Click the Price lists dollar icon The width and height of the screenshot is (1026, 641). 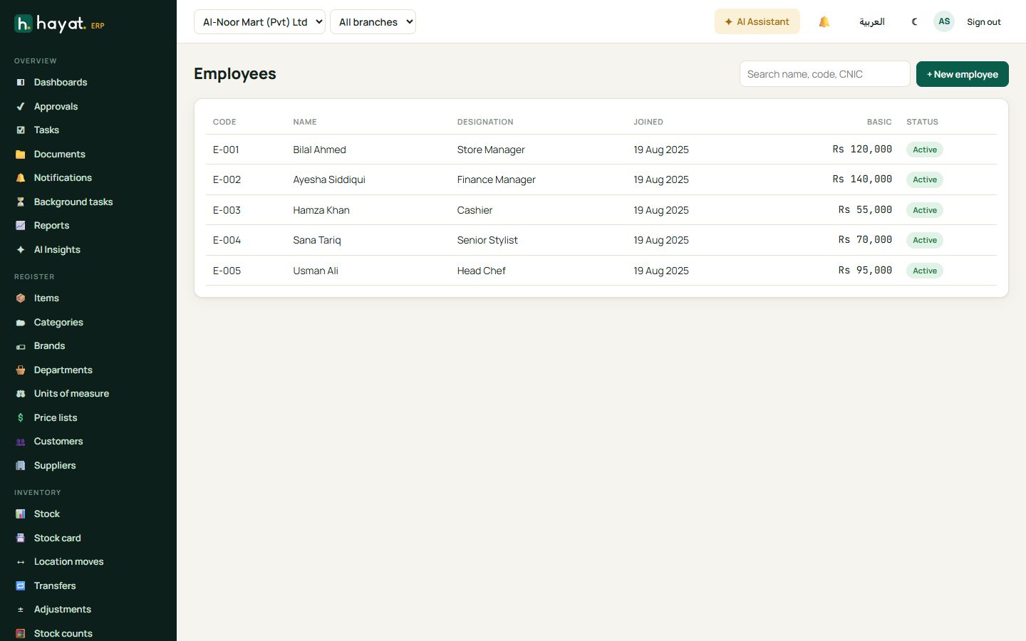(21, 418)
